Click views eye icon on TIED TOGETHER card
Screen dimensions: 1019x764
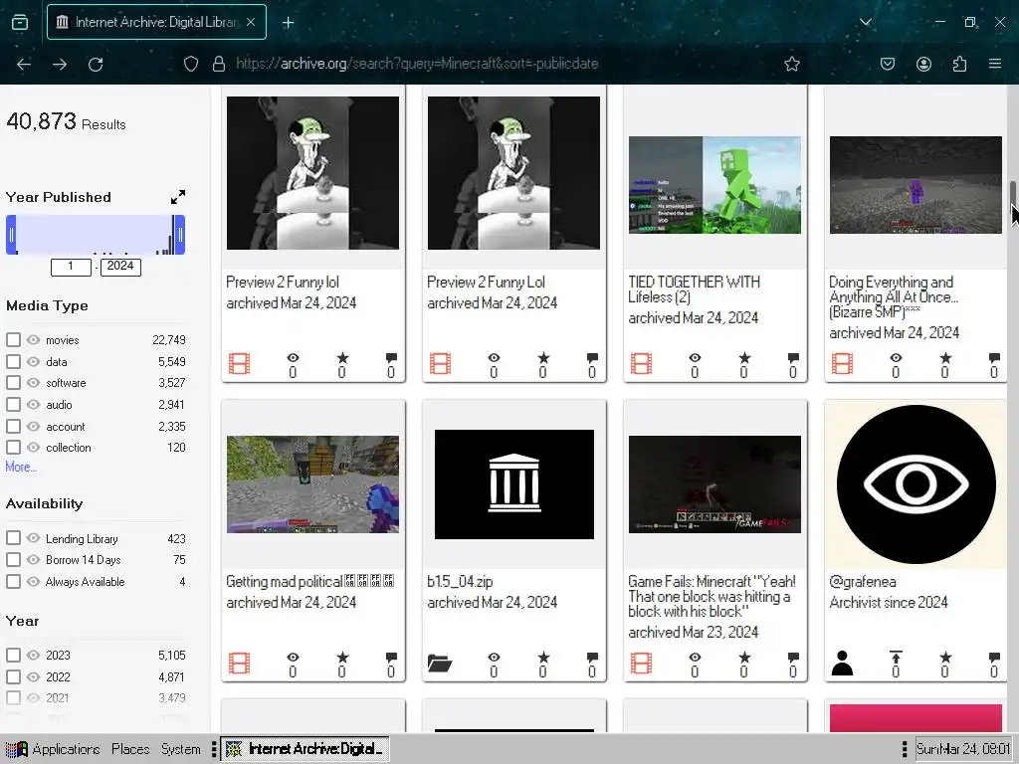(x=695, y=358)
